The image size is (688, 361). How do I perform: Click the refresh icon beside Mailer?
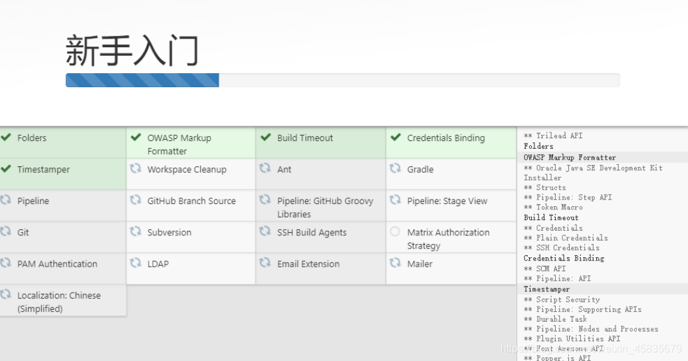click(x=396, y=263)
